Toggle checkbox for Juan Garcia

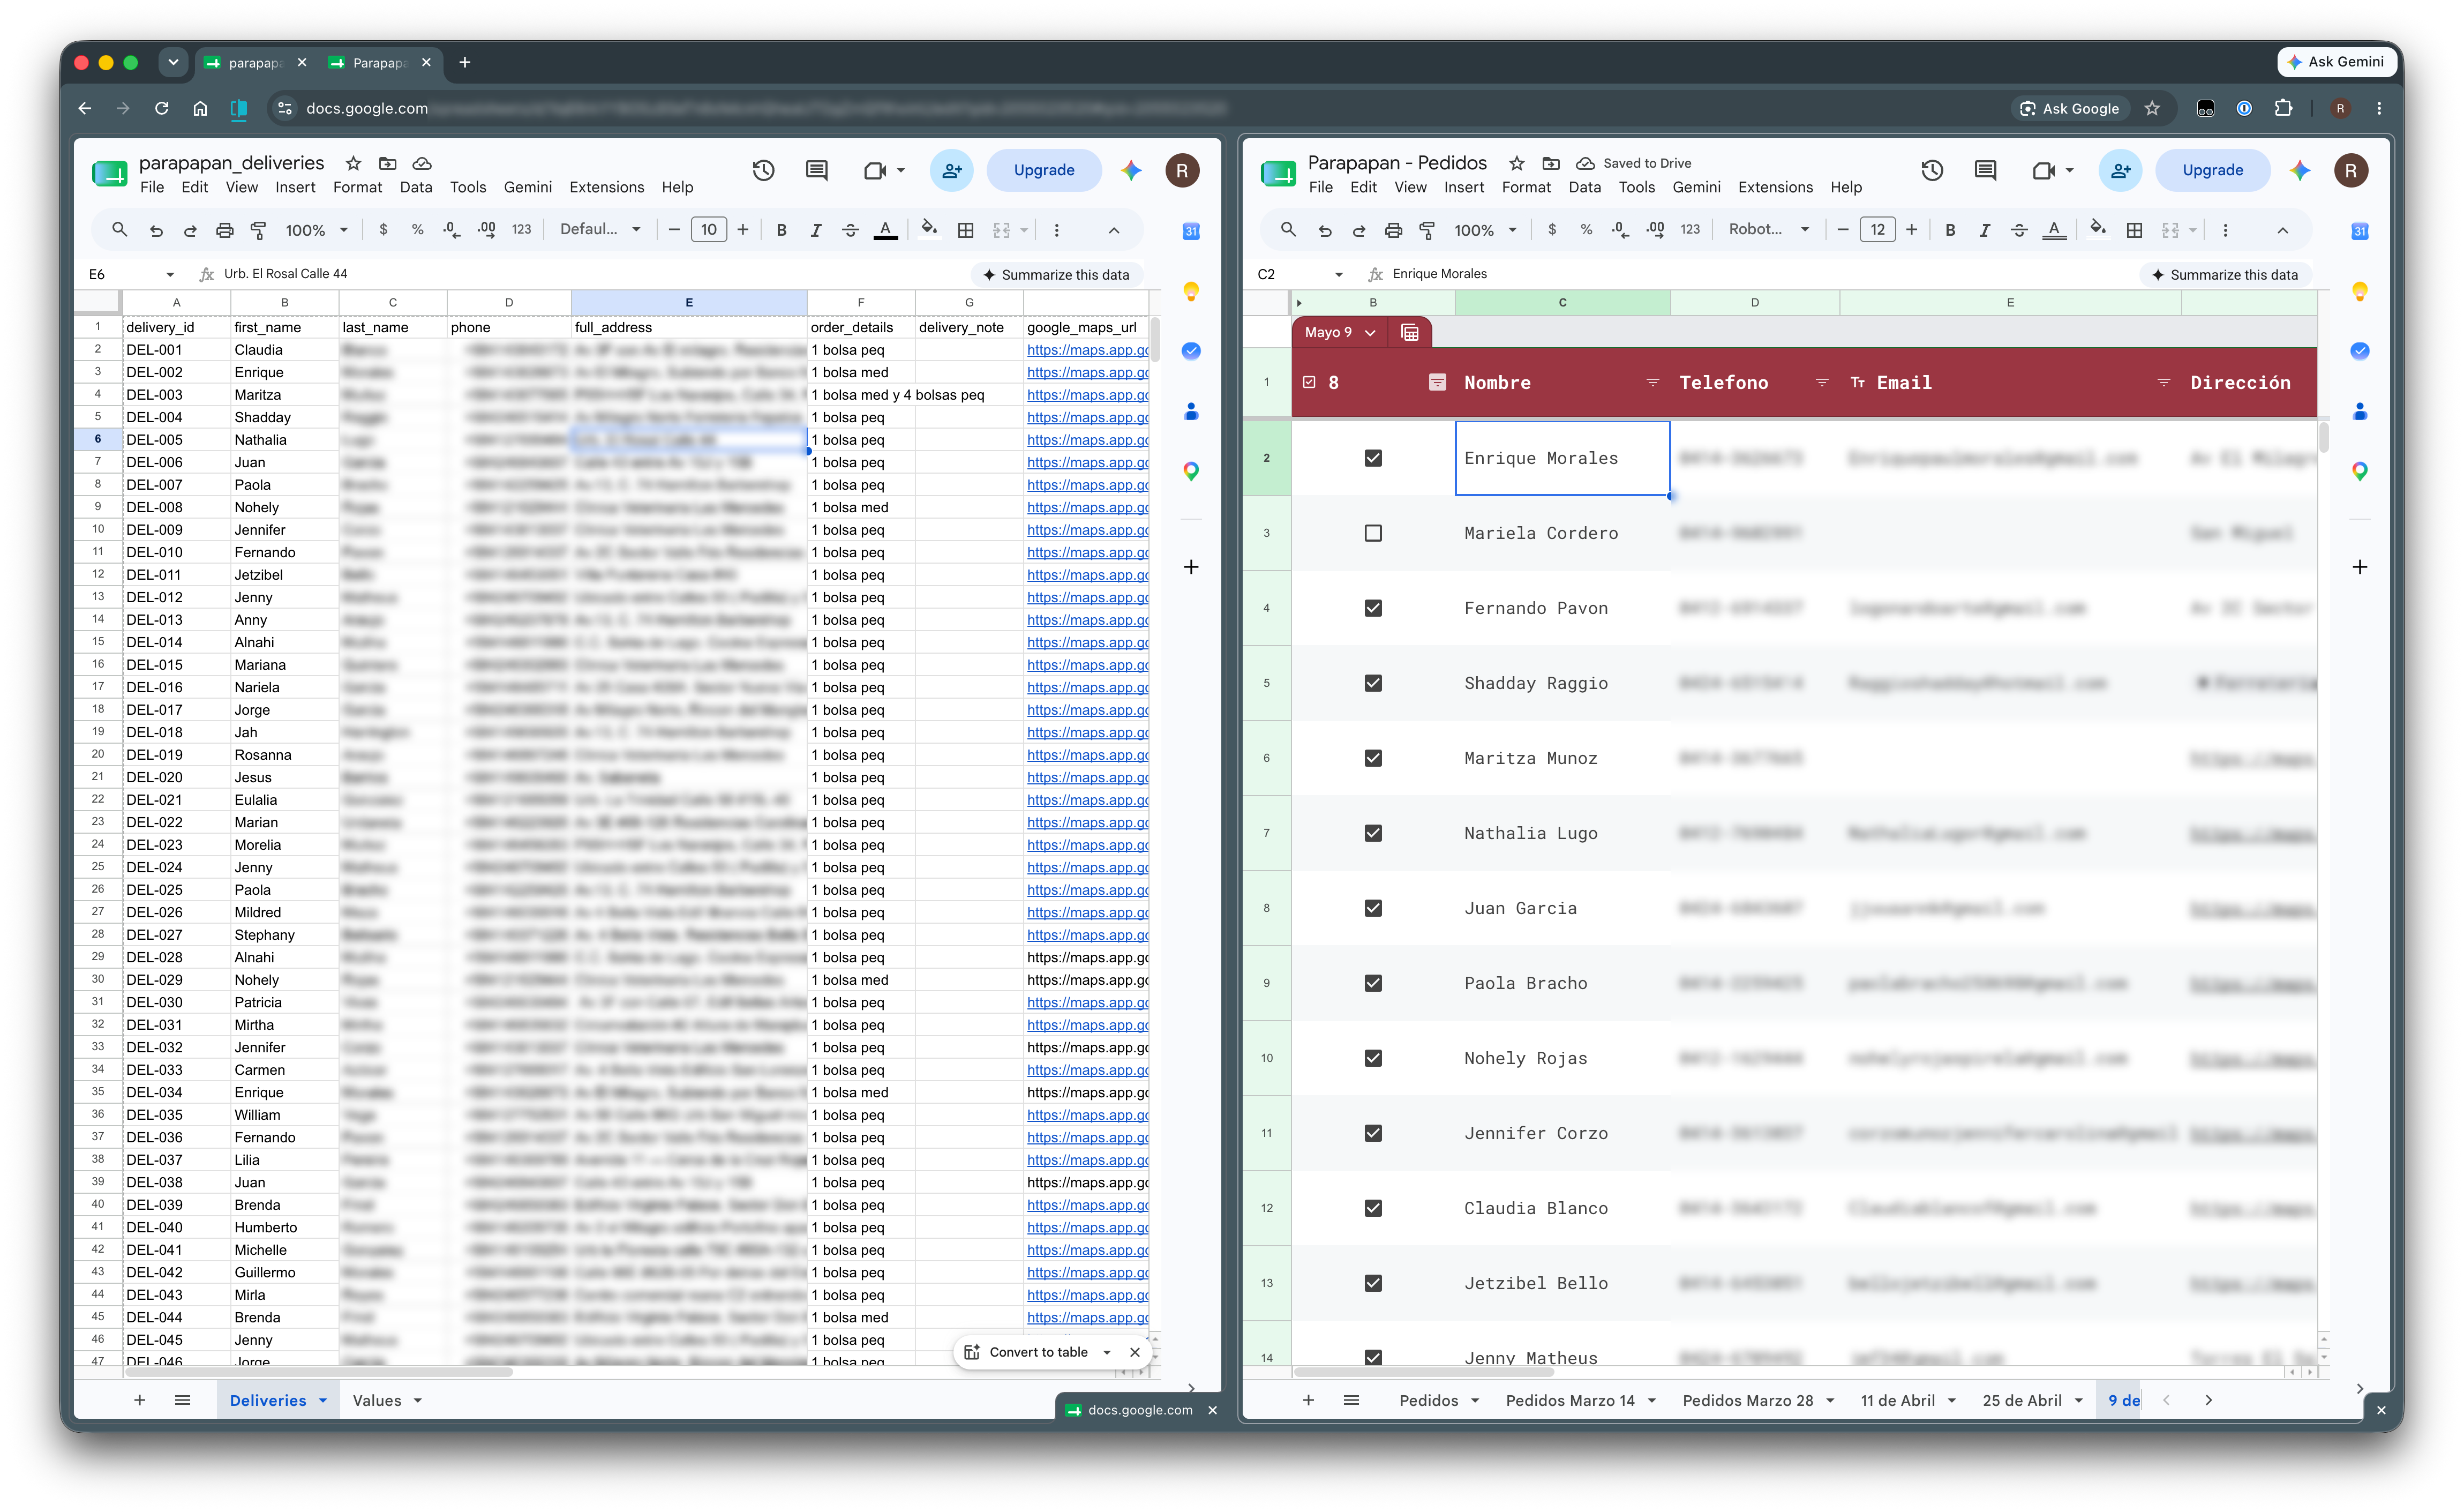point(1373,908)
